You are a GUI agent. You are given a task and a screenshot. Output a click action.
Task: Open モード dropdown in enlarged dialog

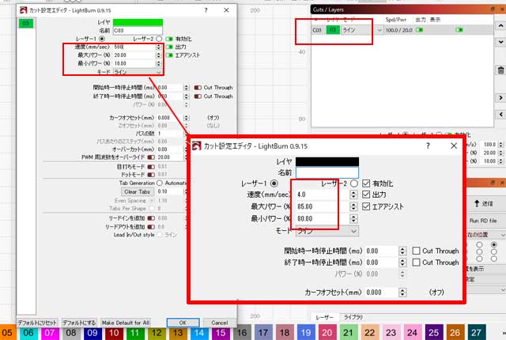(327, 231)
